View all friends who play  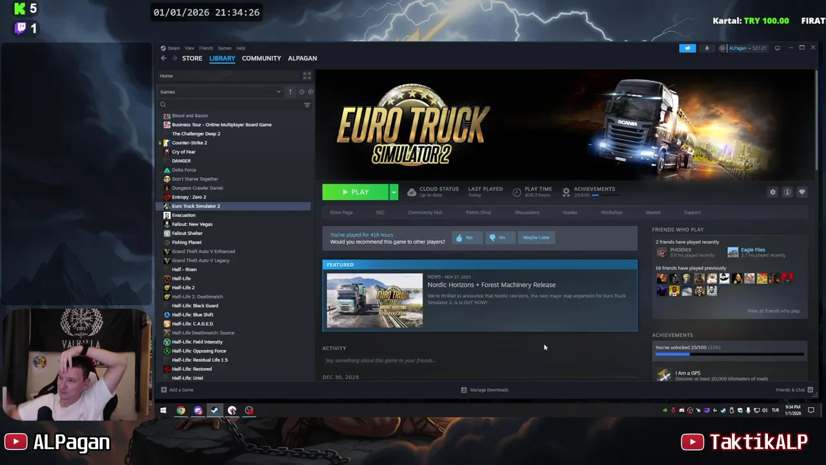(773, 311)
